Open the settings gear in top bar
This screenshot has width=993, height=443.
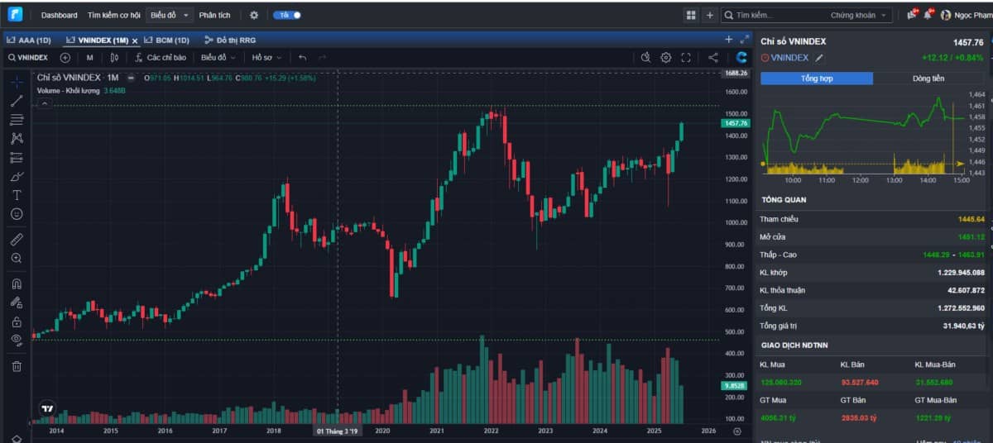tap(254, 15)
